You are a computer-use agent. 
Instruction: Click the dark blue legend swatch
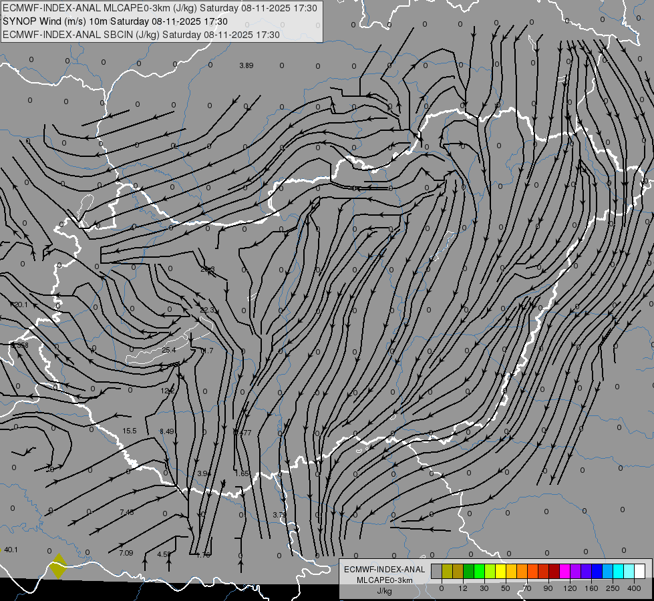[597, 571]
